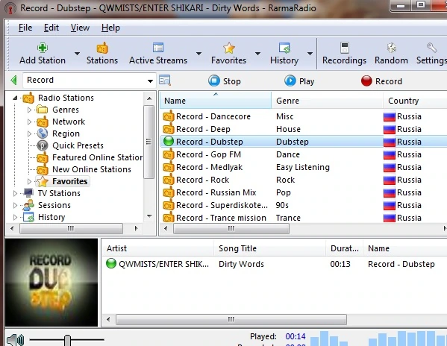Select Record - Russian Mix station
Image resolution: width=447 pixels, height=346 pixels.
click(x=216, y=192)
